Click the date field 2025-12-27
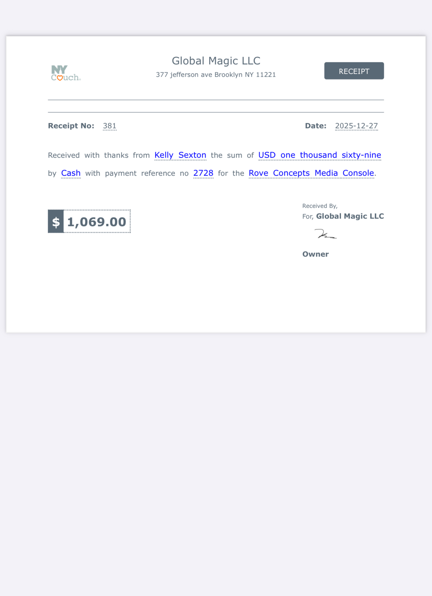432x596 pixels. [x=356, y=126]
